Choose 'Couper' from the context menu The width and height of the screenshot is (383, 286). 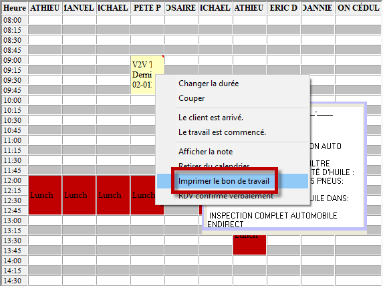click(191, 98)
